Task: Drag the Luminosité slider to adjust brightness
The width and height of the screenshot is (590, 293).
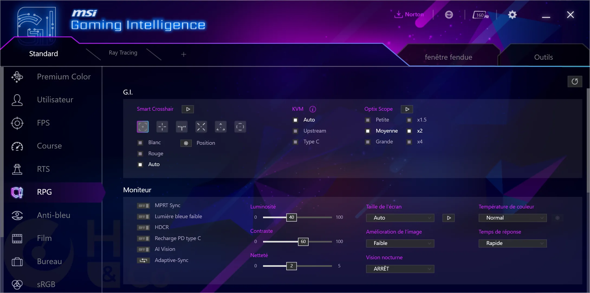Action: click(291, 217)
